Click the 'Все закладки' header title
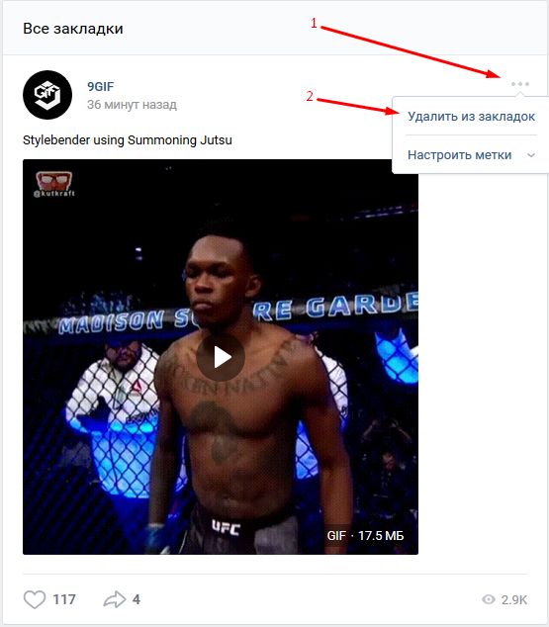The image size is (549, 627). click(x=73, y=29)
